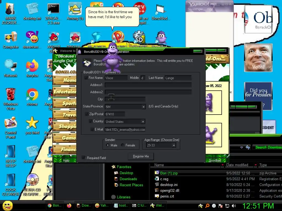Click the Register Me button
This screenshot has height=211, width=282.
(141, 156)
